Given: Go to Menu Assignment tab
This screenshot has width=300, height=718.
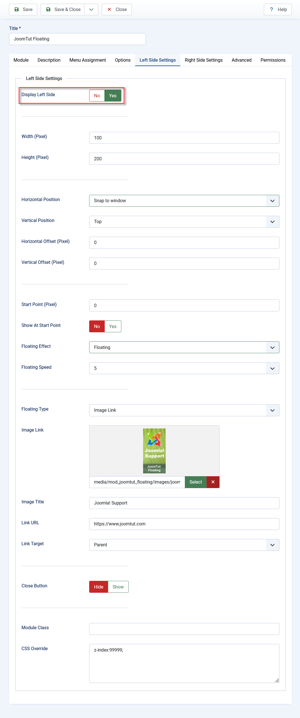Looking at the screenshot, I should [x=88, y=60].
